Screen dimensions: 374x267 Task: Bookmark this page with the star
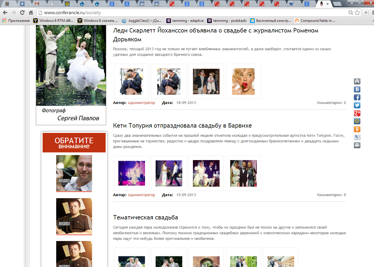[x=357, y=13]
